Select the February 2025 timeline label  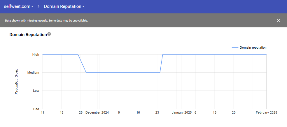[x=266, y=112]
